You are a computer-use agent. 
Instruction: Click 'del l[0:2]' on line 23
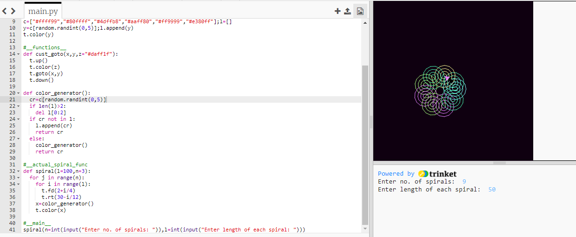point(51,112)
